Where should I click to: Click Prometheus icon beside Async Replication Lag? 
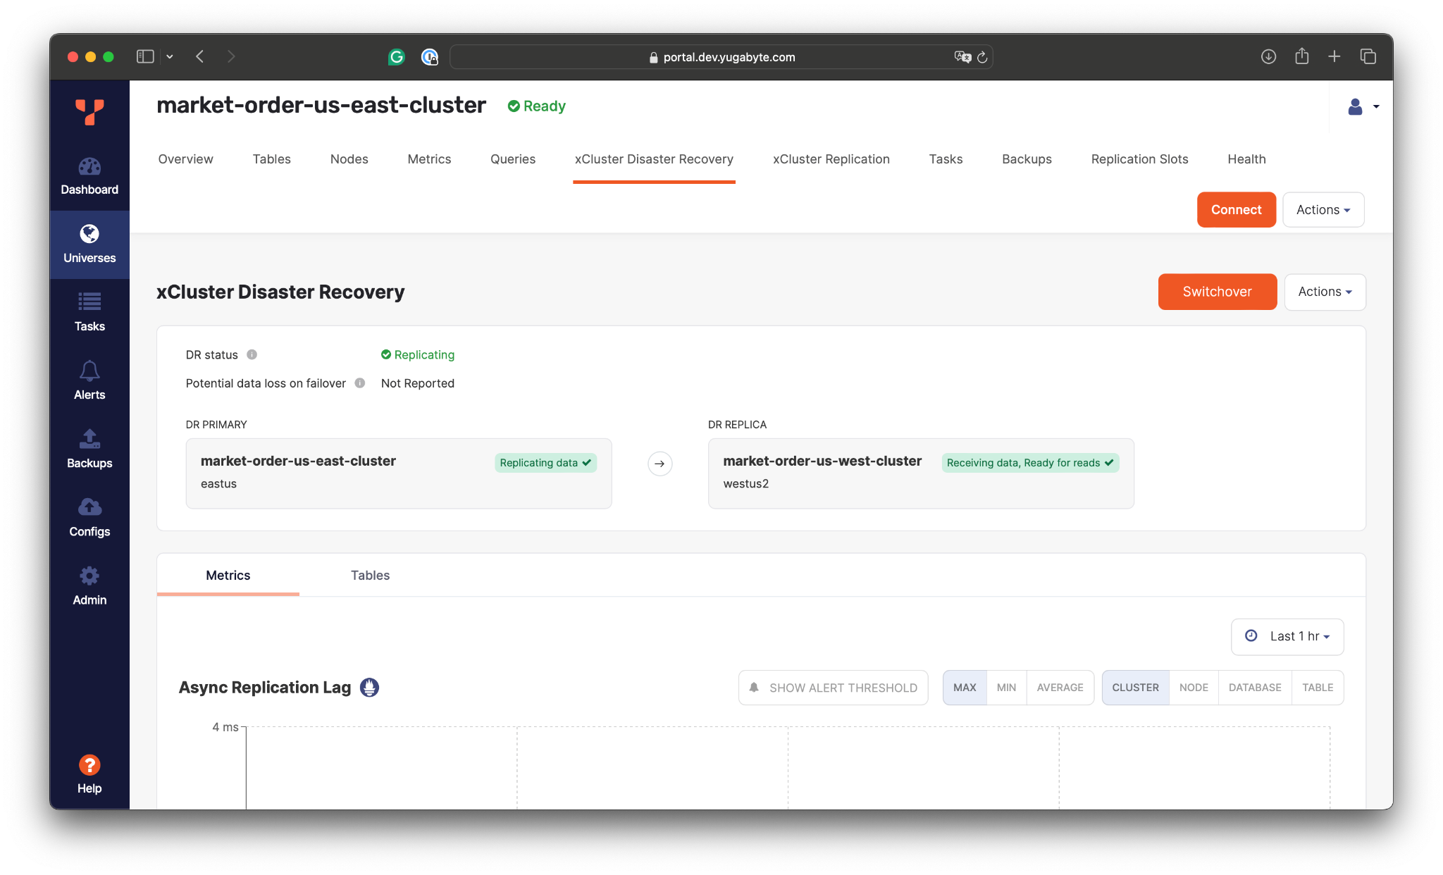369,688
